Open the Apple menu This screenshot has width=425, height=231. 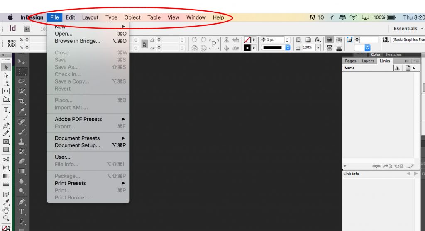tap(10, 17)
